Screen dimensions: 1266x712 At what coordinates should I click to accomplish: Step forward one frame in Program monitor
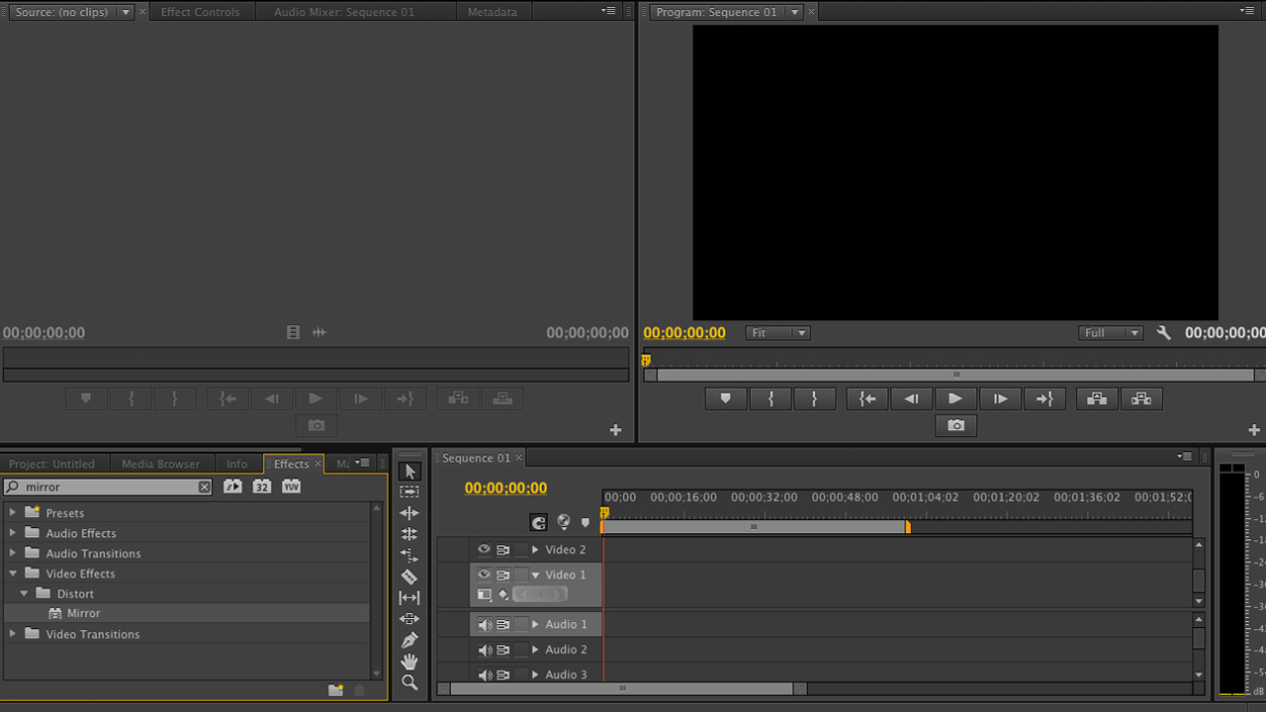(x=1000, y=399)
